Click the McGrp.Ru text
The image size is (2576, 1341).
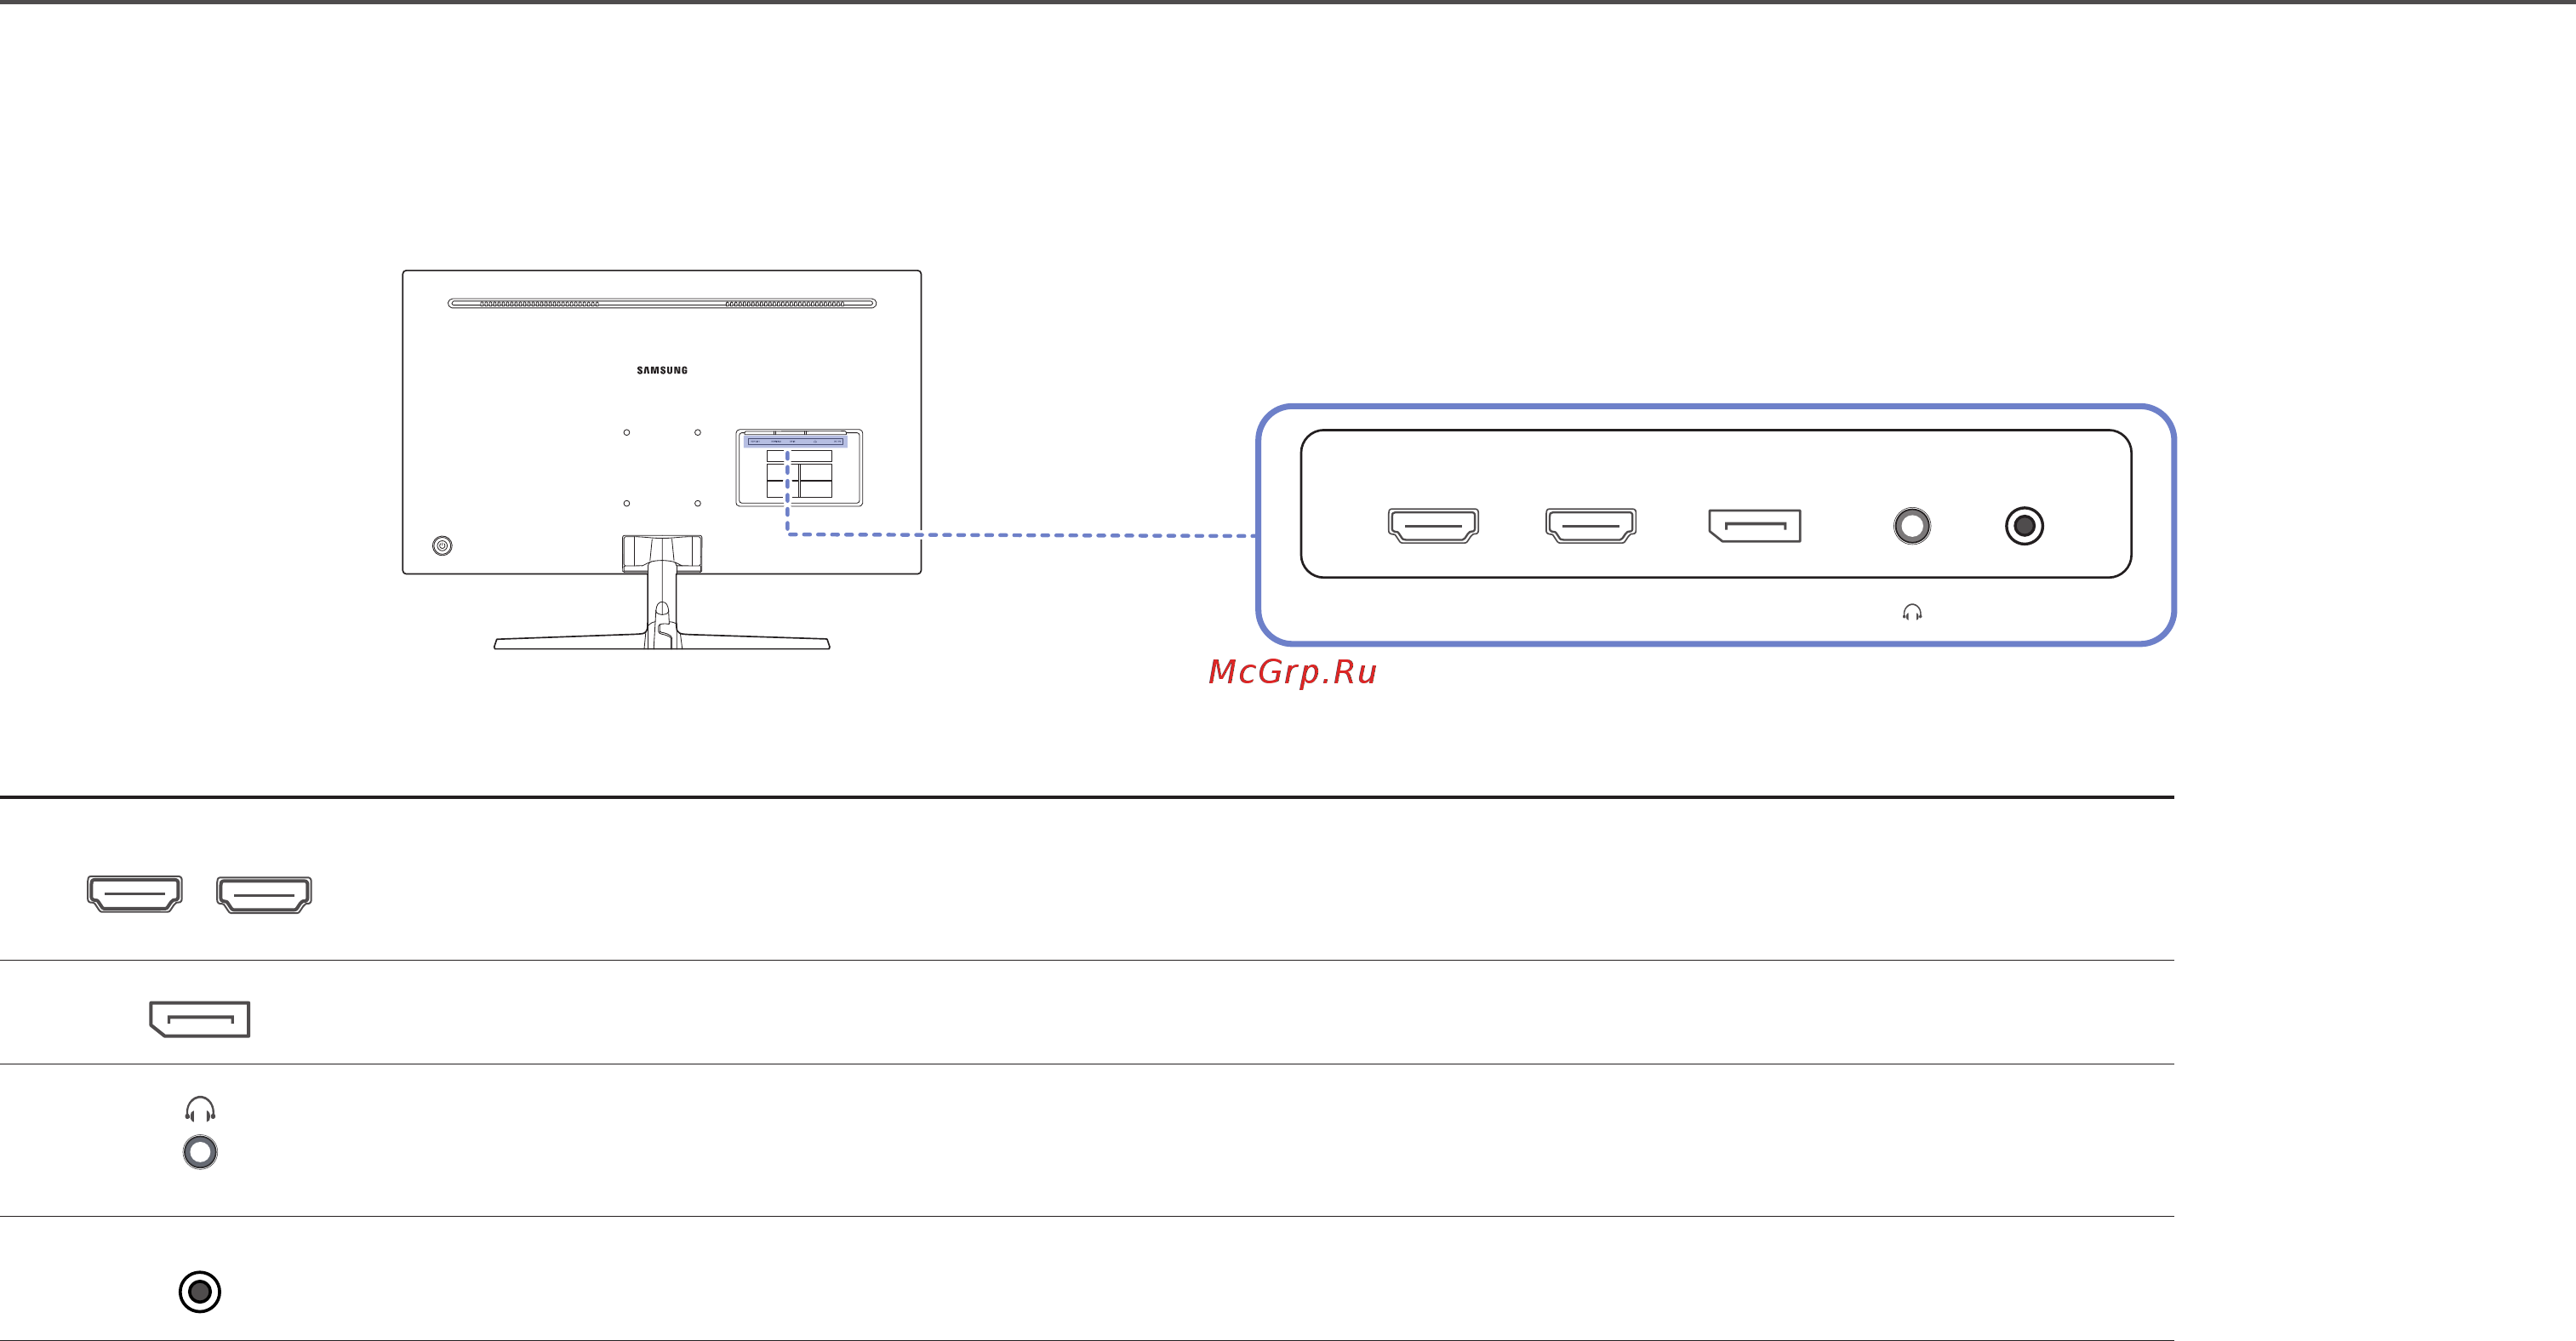1292,672
